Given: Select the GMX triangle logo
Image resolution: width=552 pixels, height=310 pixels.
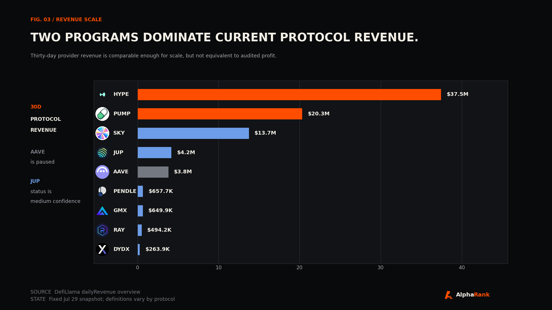Looking at the screenshot, I should 102,211.
